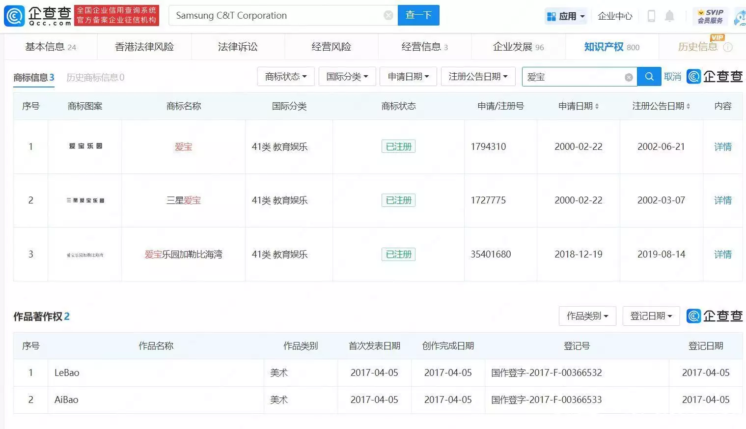
Task: Select the 已注册 status for trademark 1794310
Action: pyautogui.click(x=398, y=146)
